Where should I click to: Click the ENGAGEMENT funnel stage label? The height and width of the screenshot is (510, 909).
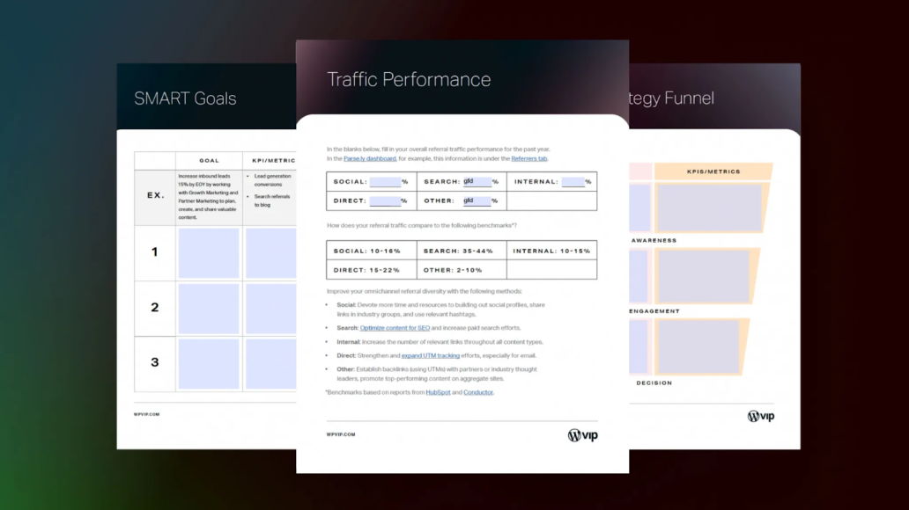pos(654,311)
